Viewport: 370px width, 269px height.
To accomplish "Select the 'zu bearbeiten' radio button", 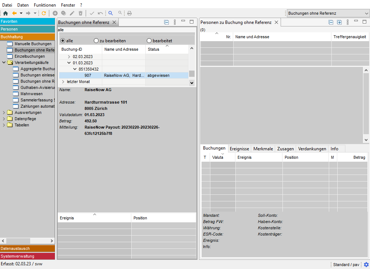I will coord(96,41).
